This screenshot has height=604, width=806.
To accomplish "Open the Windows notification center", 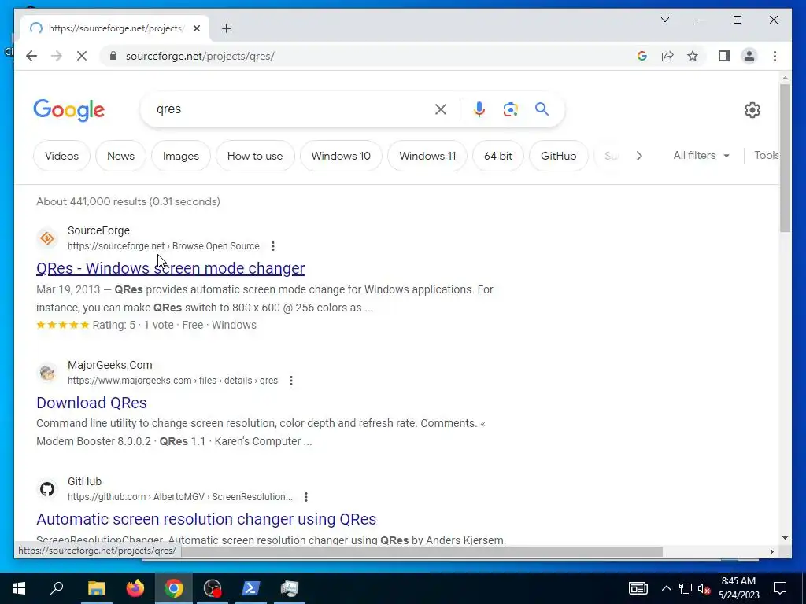I will tap(780, 588).
